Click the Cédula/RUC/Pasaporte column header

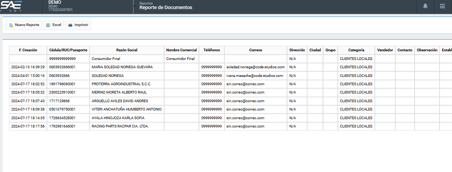tap(68, 50)
